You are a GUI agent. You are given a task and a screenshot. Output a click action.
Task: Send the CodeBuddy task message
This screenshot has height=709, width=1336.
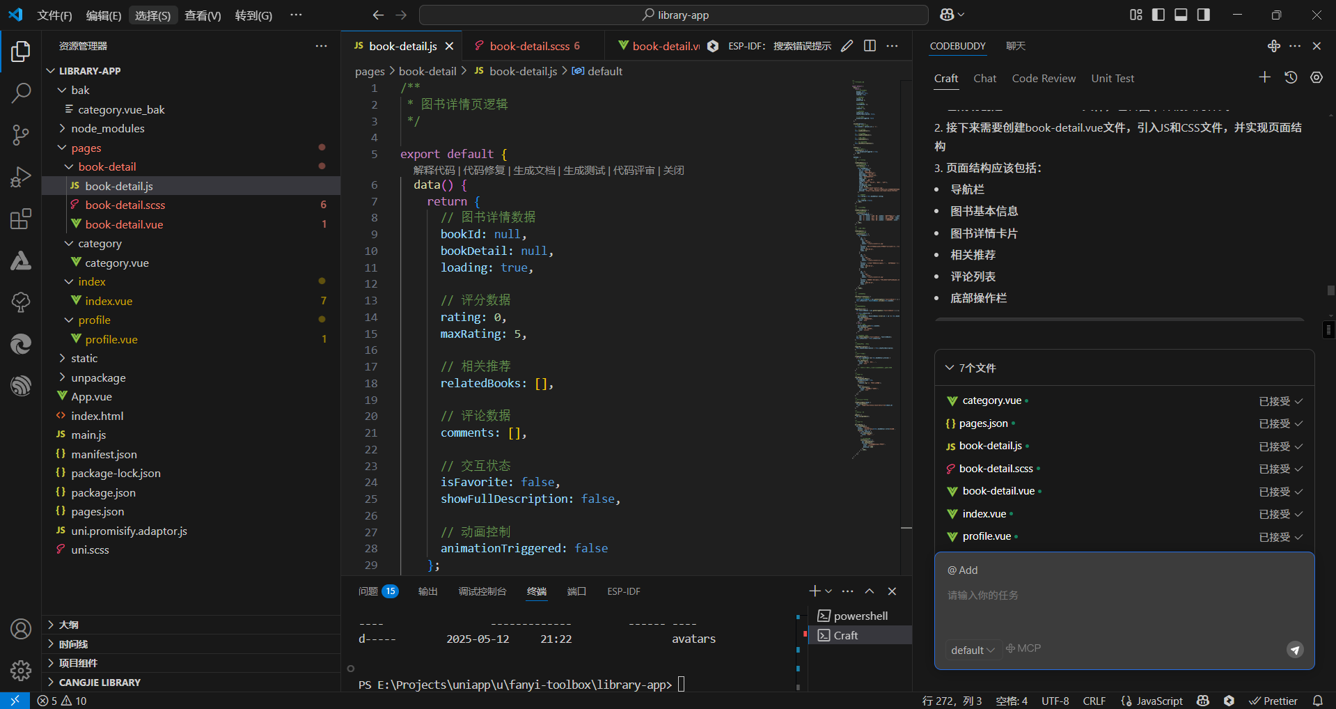pos(1295,650)
